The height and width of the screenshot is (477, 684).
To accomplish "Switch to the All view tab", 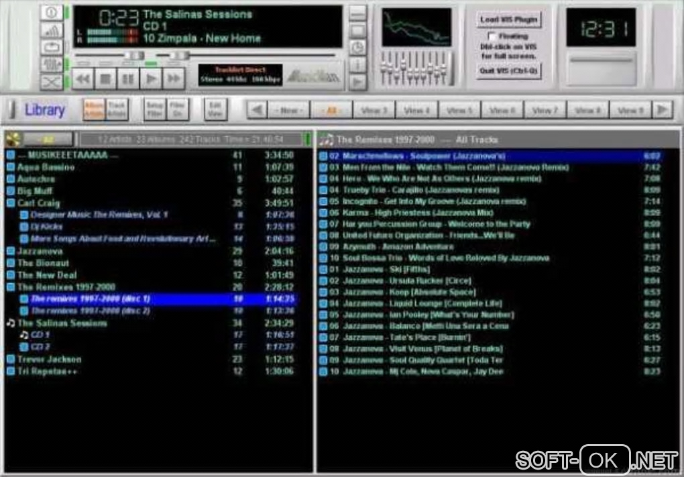I will click(x=331, y=110).
